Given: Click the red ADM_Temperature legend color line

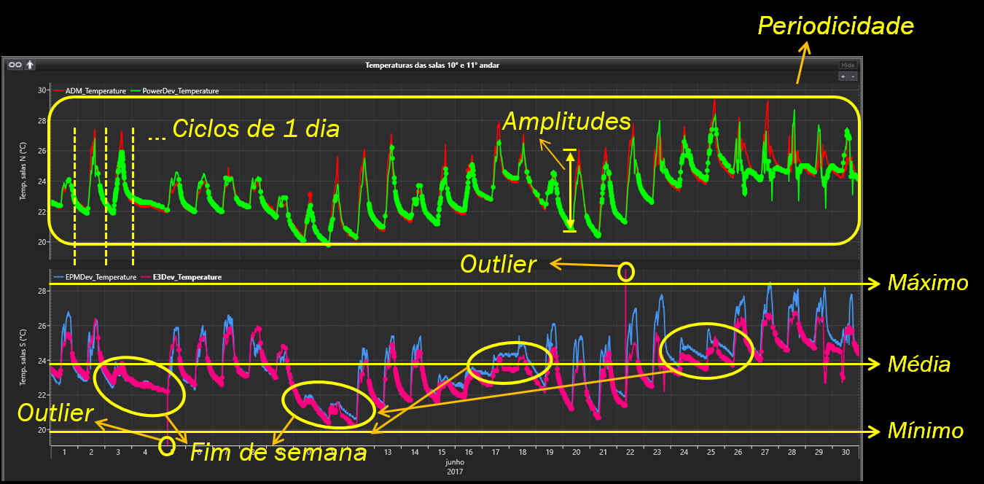Looking at the screenshot, I should [58, 91].
